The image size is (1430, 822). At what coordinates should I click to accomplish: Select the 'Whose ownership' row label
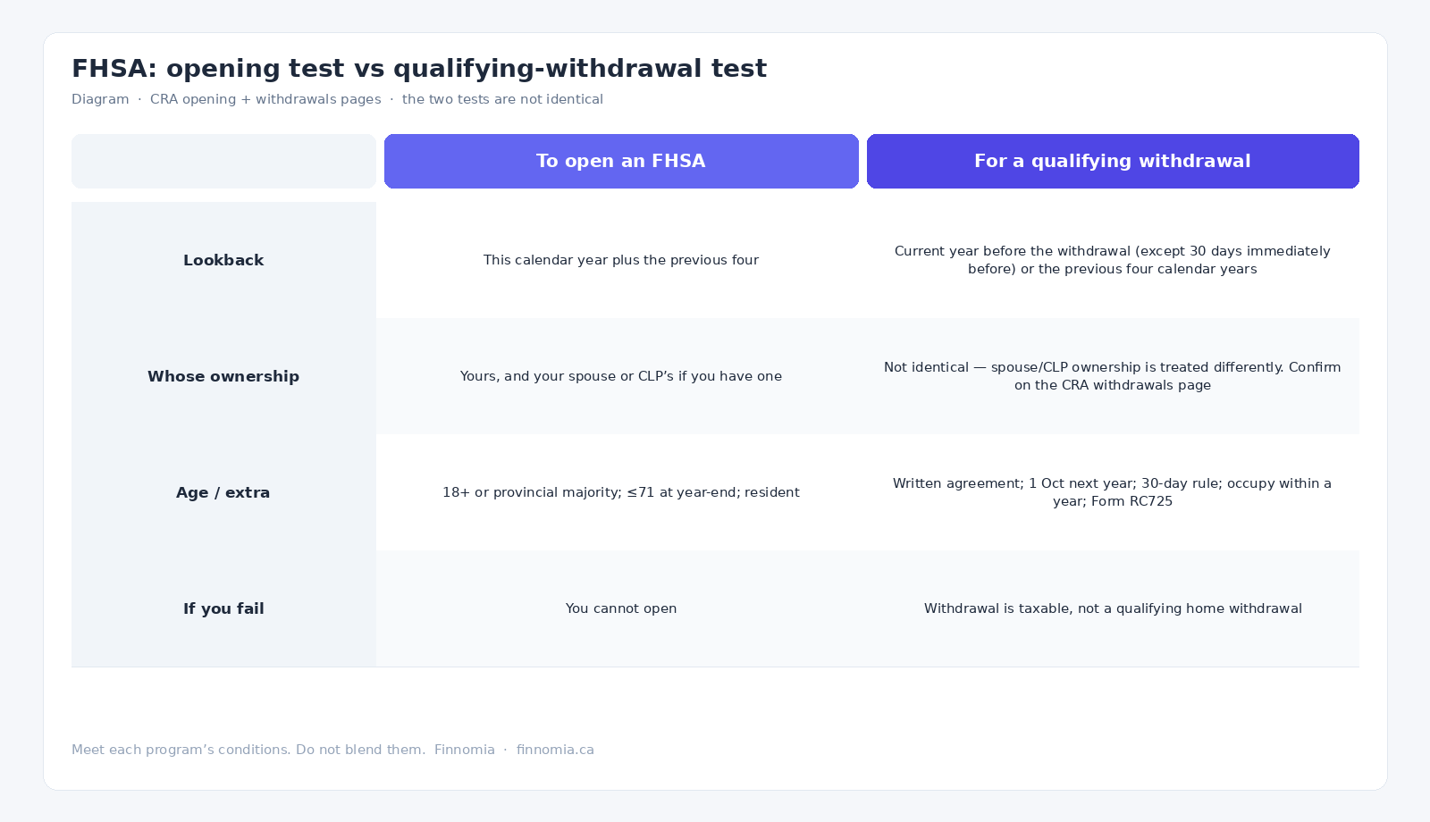[x=223, y=376]
